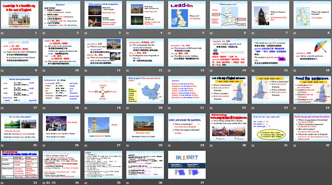Viewport: 332px width, 185px height.
Task: Click the animation star icon under slide 24
Action: [x=295, y=108]
